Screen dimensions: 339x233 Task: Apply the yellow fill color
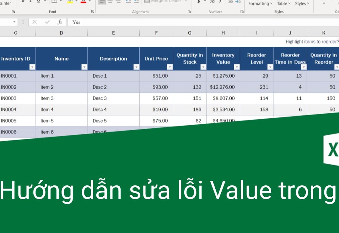click(70, 2)
